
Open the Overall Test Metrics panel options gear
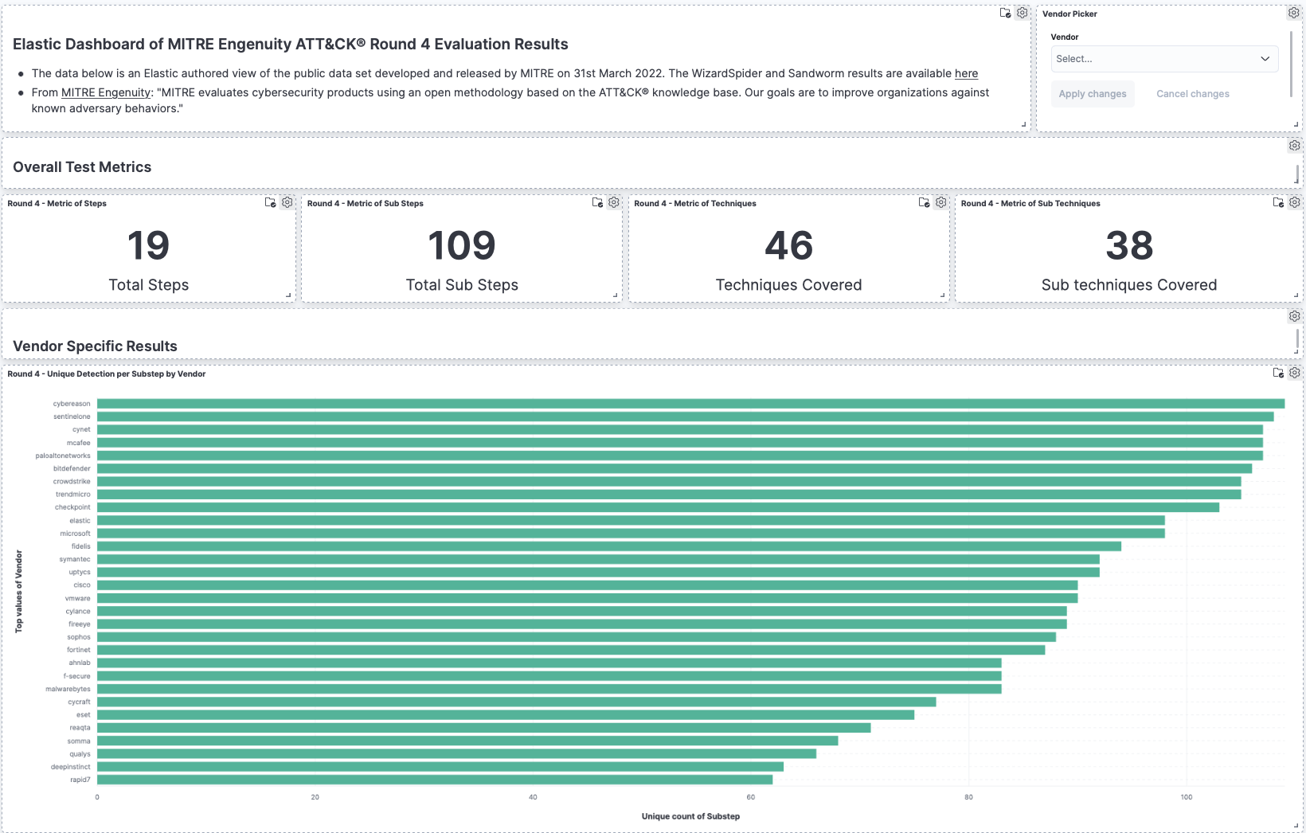(x=1294, y=146)
